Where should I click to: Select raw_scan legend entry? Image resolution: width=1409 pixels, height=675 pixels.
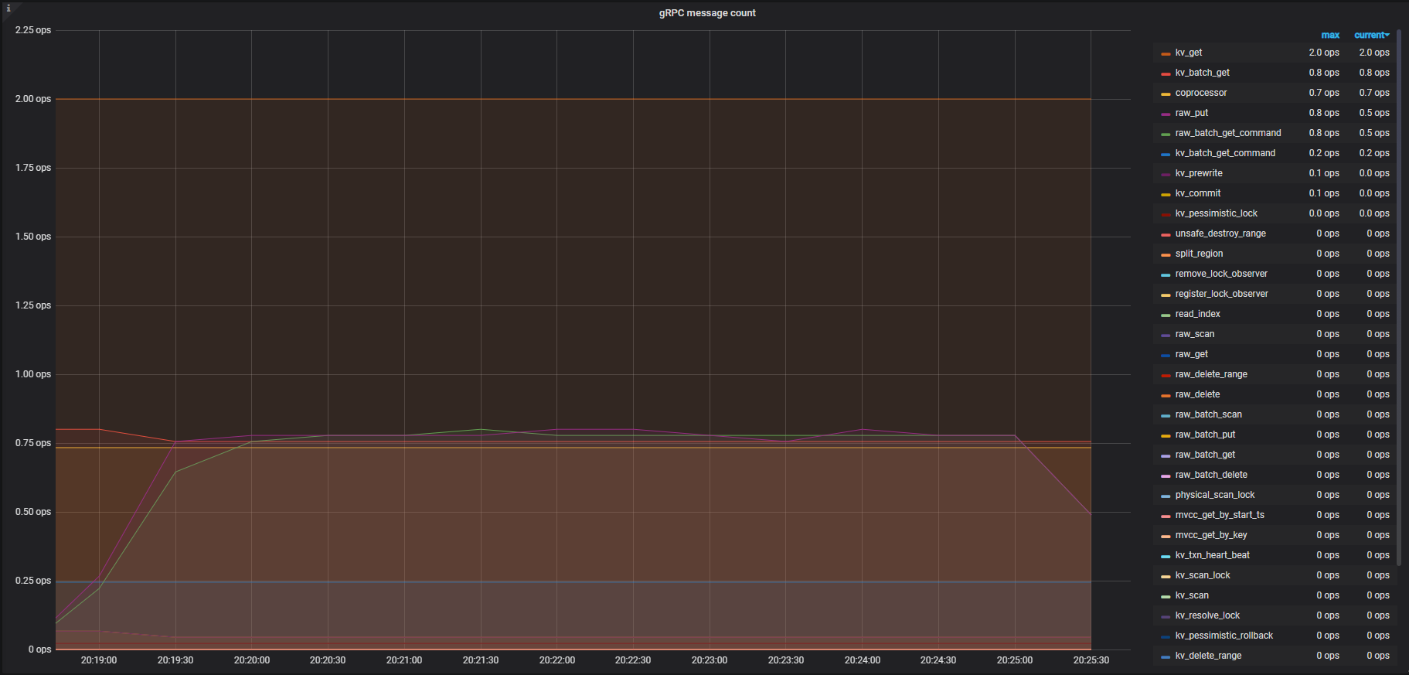click(x=1195, y=334)
